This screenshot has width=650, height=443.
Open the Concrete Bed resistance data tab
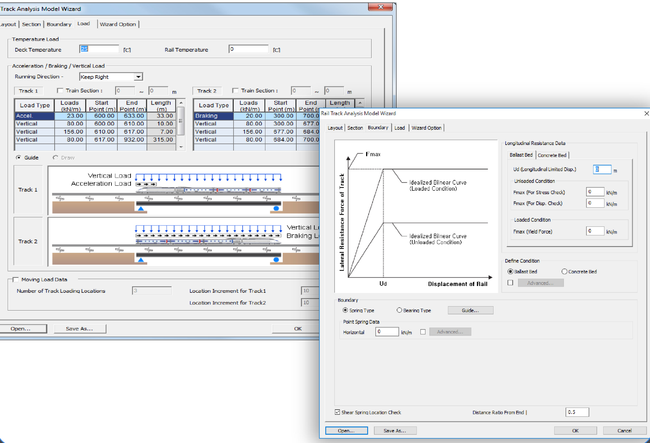(x=552, y=155)
